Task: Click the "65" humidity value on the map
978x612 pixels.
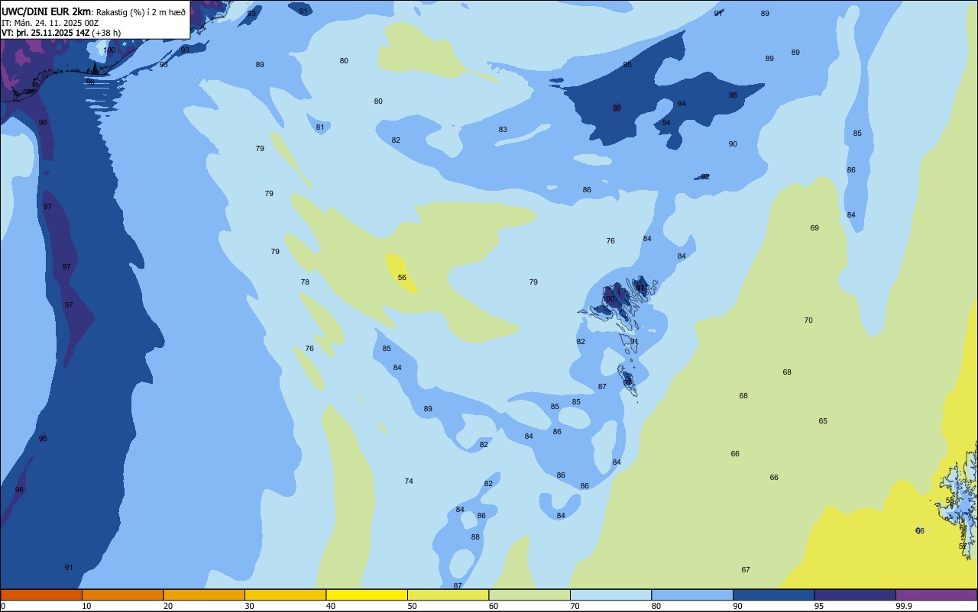Action: 823,421
